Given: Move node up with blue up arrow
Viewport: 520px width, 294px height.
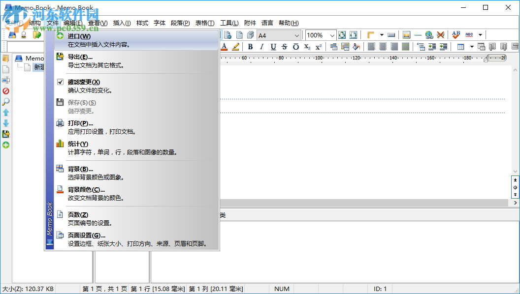Looking at the screenshot, I should pyautogui.click(x=6, y=113).
